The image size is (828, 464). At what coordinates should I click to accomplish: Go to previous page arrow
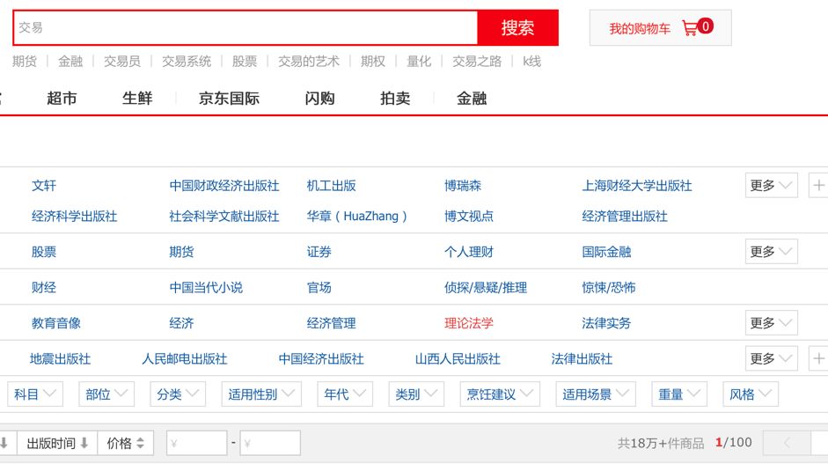(x=787, y=443)
